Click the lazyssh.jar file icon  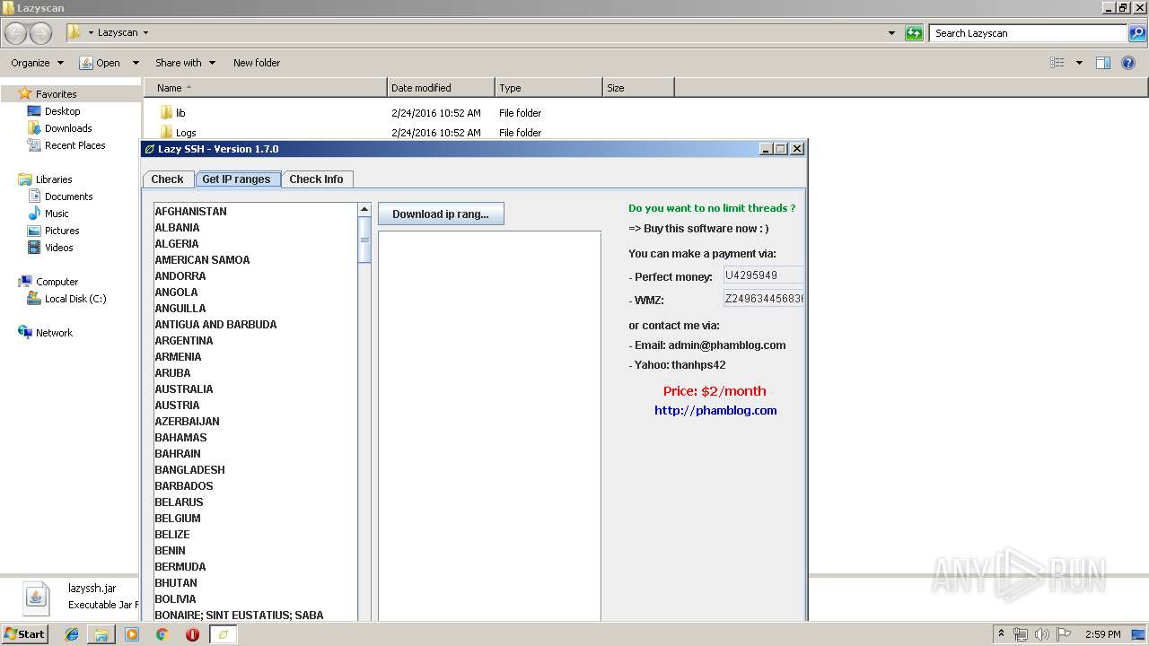coord(36,597)
